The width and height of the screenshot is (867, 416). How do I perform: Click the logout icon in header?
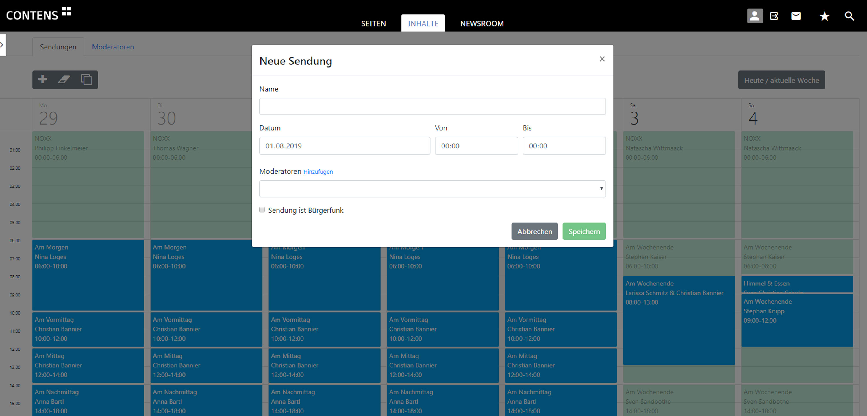[x=774, y=16]
